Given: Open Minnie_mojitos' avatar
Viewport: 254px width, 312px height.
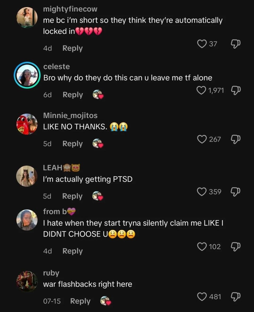Looking at the screenshot, I should [x=27, y=124].
